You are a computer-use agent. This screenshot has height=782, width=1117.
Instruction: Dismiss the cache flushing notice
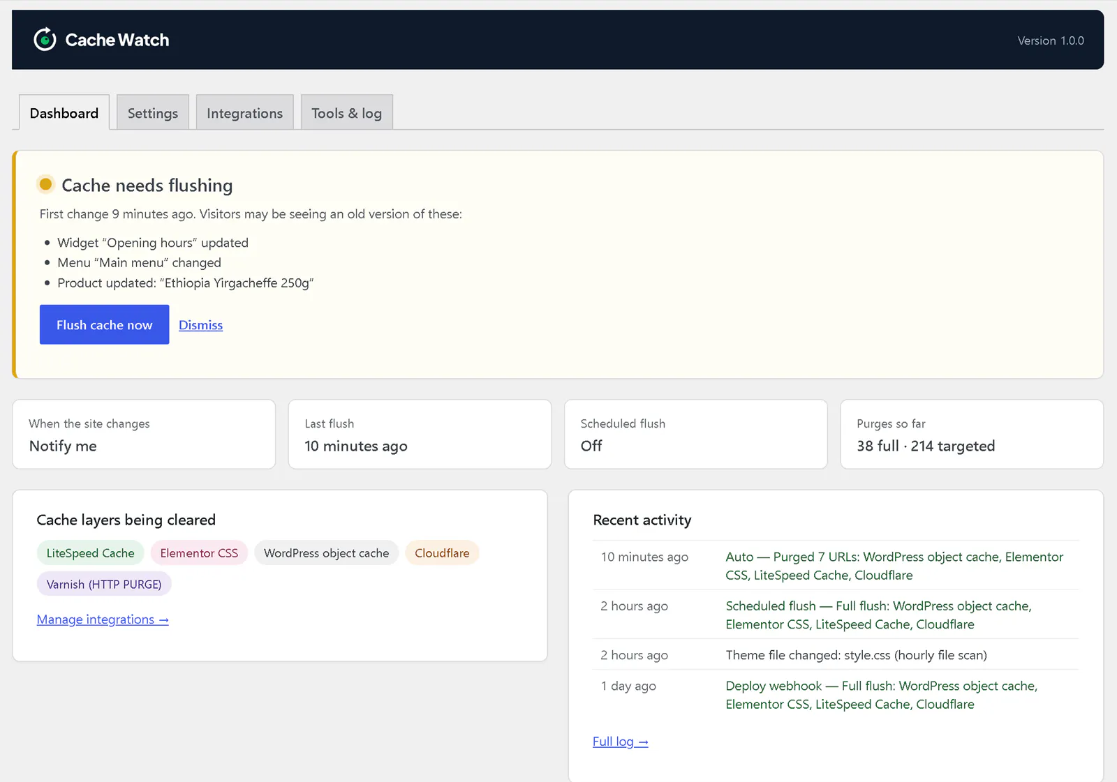pos(201,325)
